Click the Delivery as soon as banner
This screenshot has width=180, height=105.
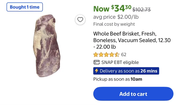point(126,71)
